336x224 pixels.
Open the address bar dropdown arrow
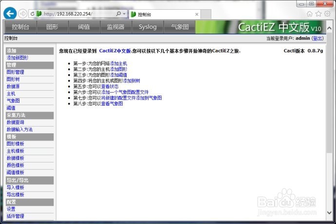(x=124, y=14)
